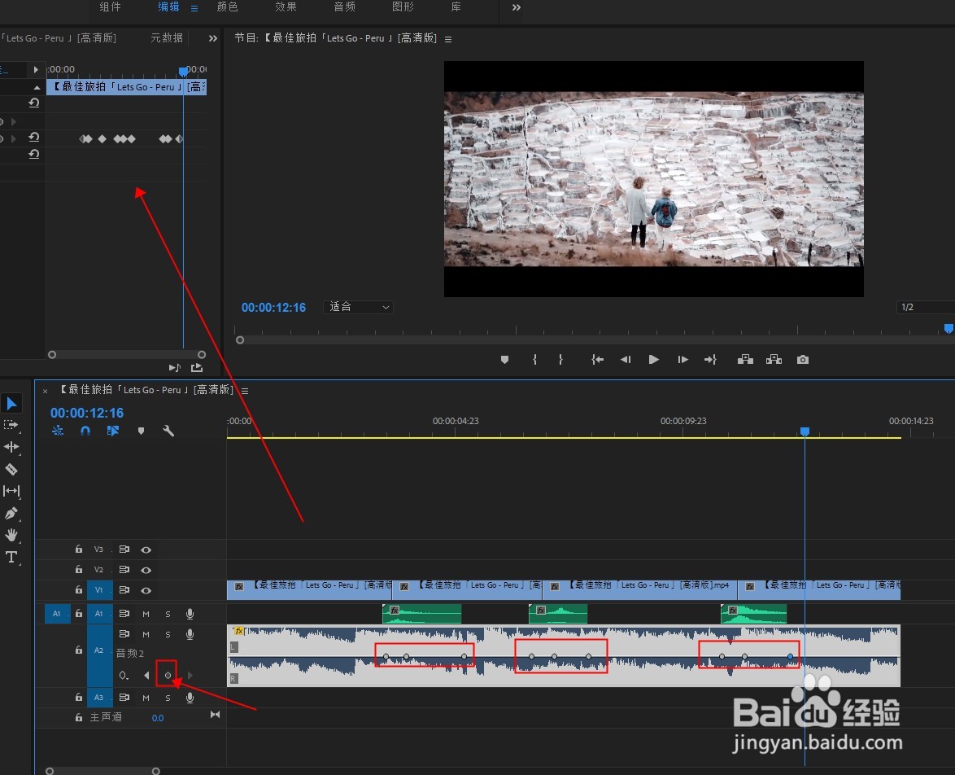The image size is (955, 775).
Task: Select the Ripple Edit tool
Action: point(11,447)
